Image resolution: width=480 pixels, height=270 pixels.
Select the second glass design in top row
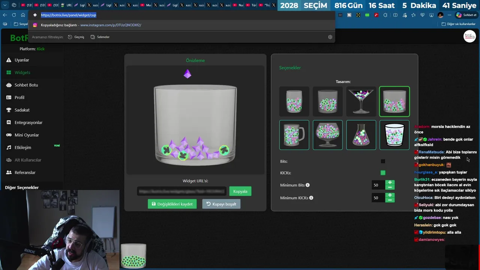click(327, 101)
